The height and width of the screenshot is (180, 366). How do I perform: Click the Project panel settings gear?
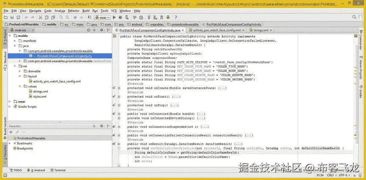click(101, 30)
